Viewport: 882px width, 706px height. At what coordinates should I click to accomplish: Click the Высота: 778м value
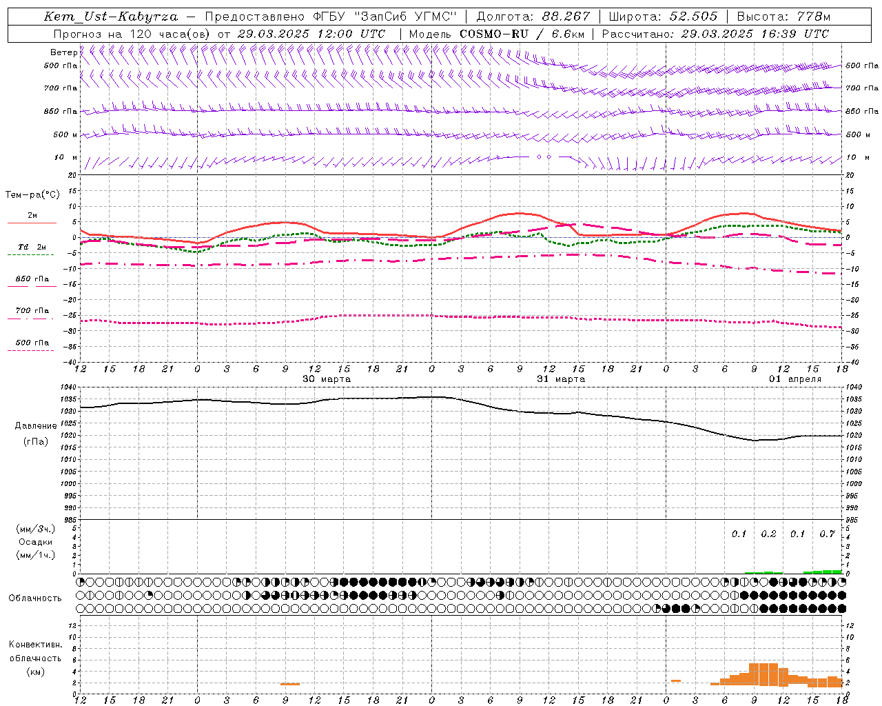[x=783, y=17]
